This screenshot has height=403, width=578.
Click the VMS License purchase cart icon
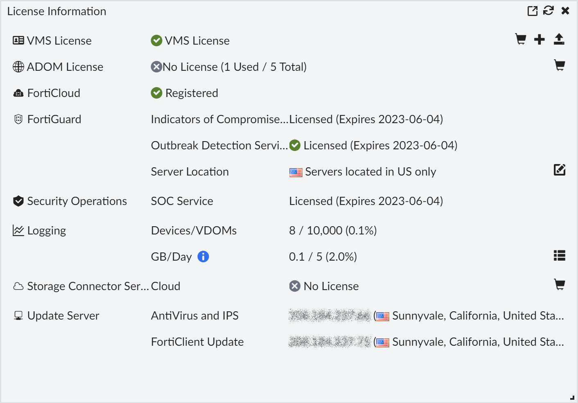coord(521,39)
